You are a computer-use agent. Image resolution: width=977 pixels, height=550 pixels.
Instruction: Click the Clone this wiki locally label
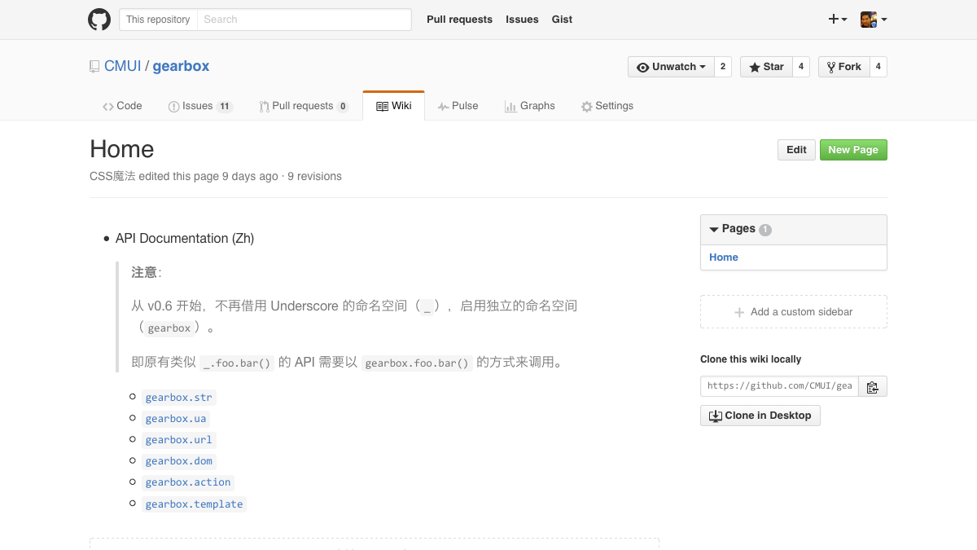(x=751, y=359)
